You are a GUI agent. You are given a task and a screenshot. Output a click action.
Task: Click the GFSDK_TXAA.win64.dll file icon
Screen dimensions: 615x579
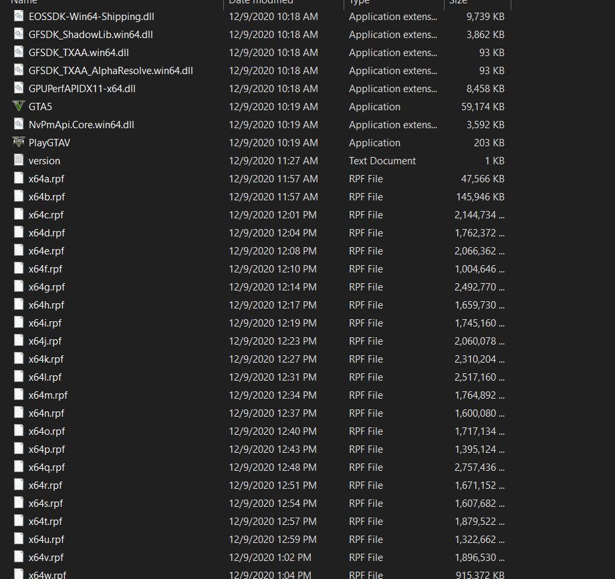(19, 52)
